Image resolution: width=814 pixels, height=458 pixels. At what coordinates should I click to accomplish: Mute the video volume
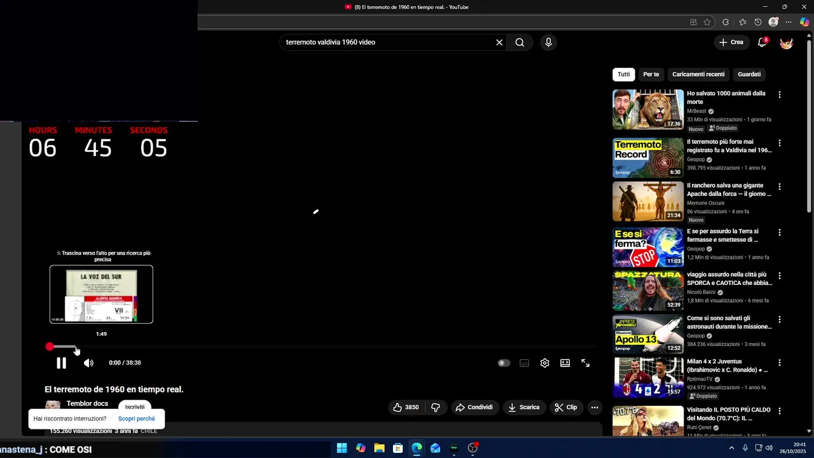[88, 363]
